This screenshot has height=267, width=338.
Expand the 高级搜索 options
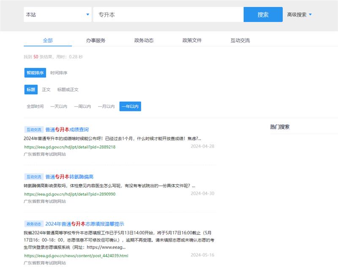pos(299,15)
